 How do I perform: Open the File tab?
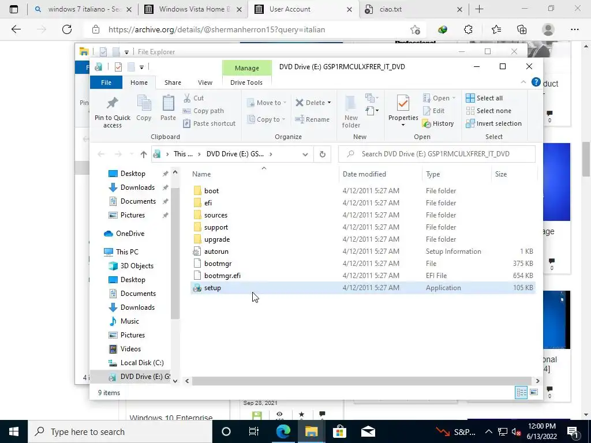(106, 82)
